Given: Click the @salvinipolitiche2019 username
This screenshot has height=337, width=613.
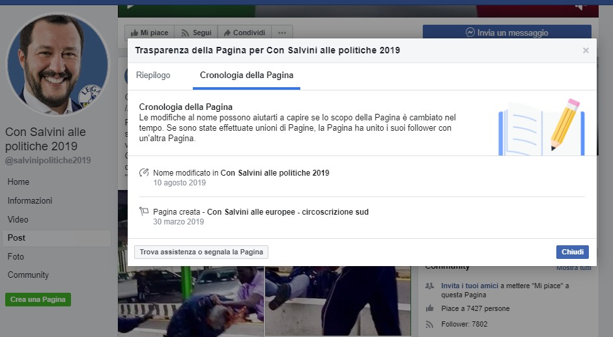Looking at the screenshot, I should pyautogui.click(x=48, y=161).
